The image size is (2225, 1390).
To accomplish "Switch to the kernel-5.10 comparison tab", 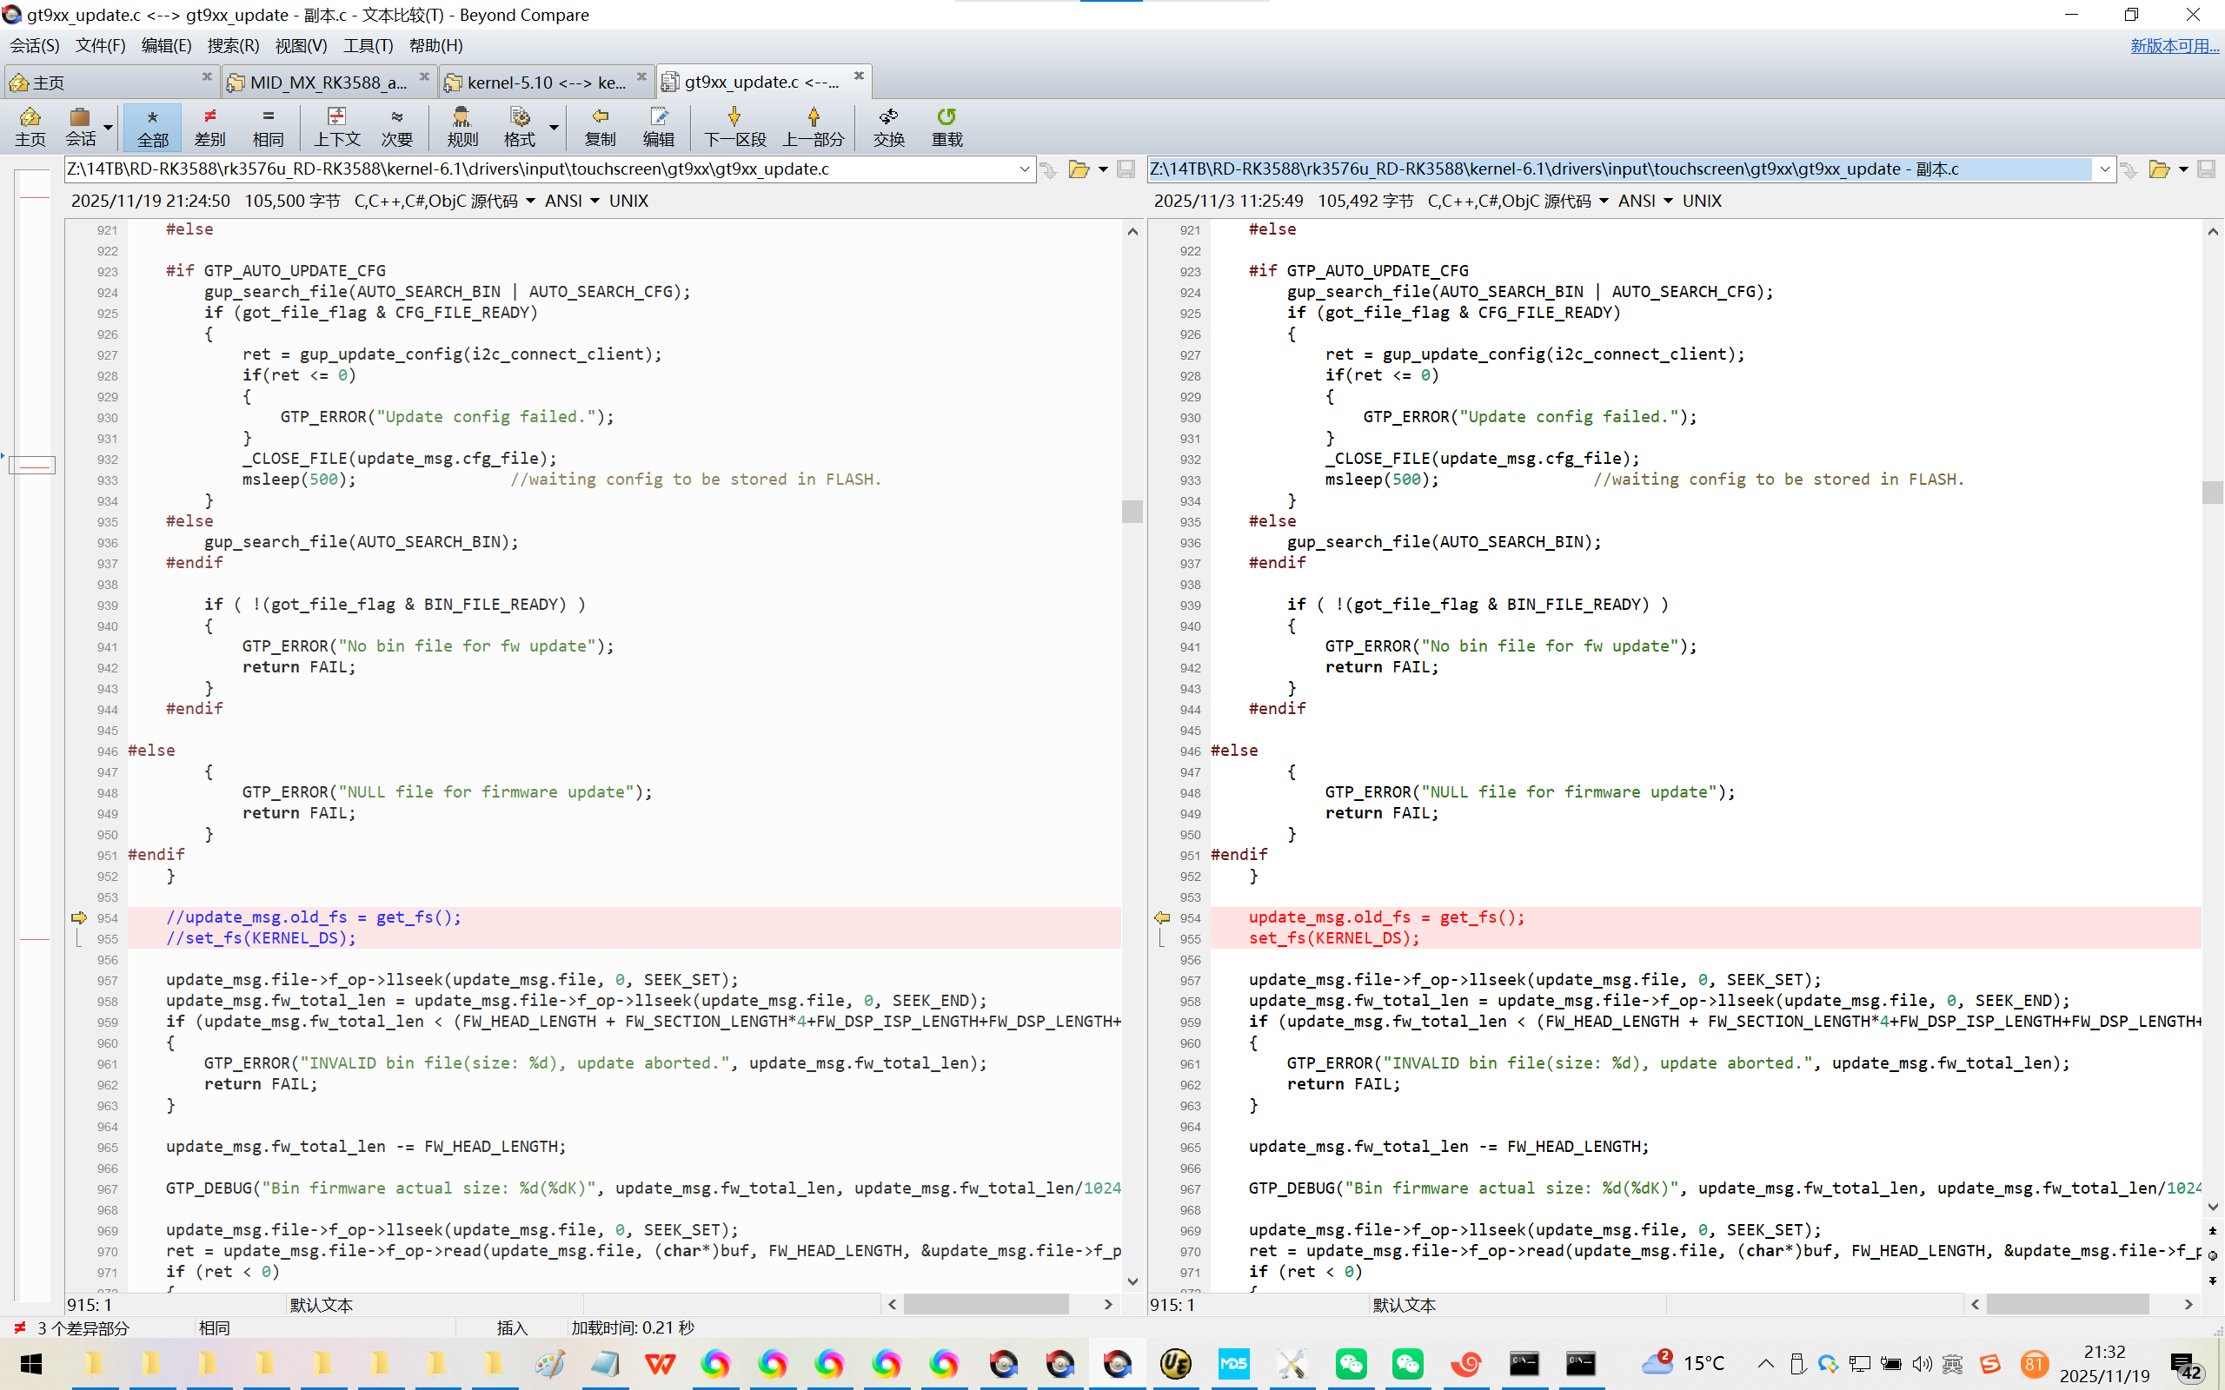I will [544, 83].
